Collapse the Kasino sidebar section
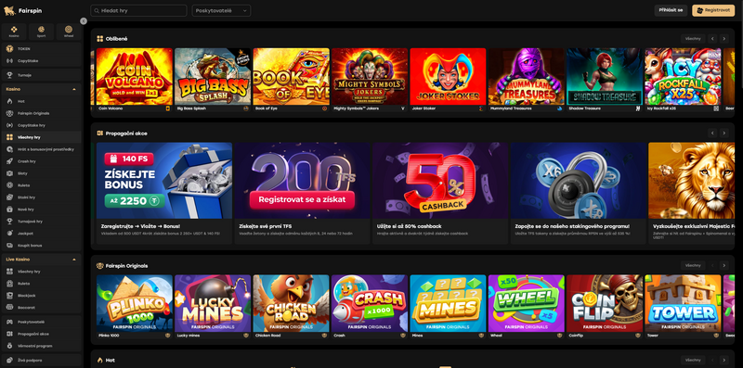 click(74, 89)
